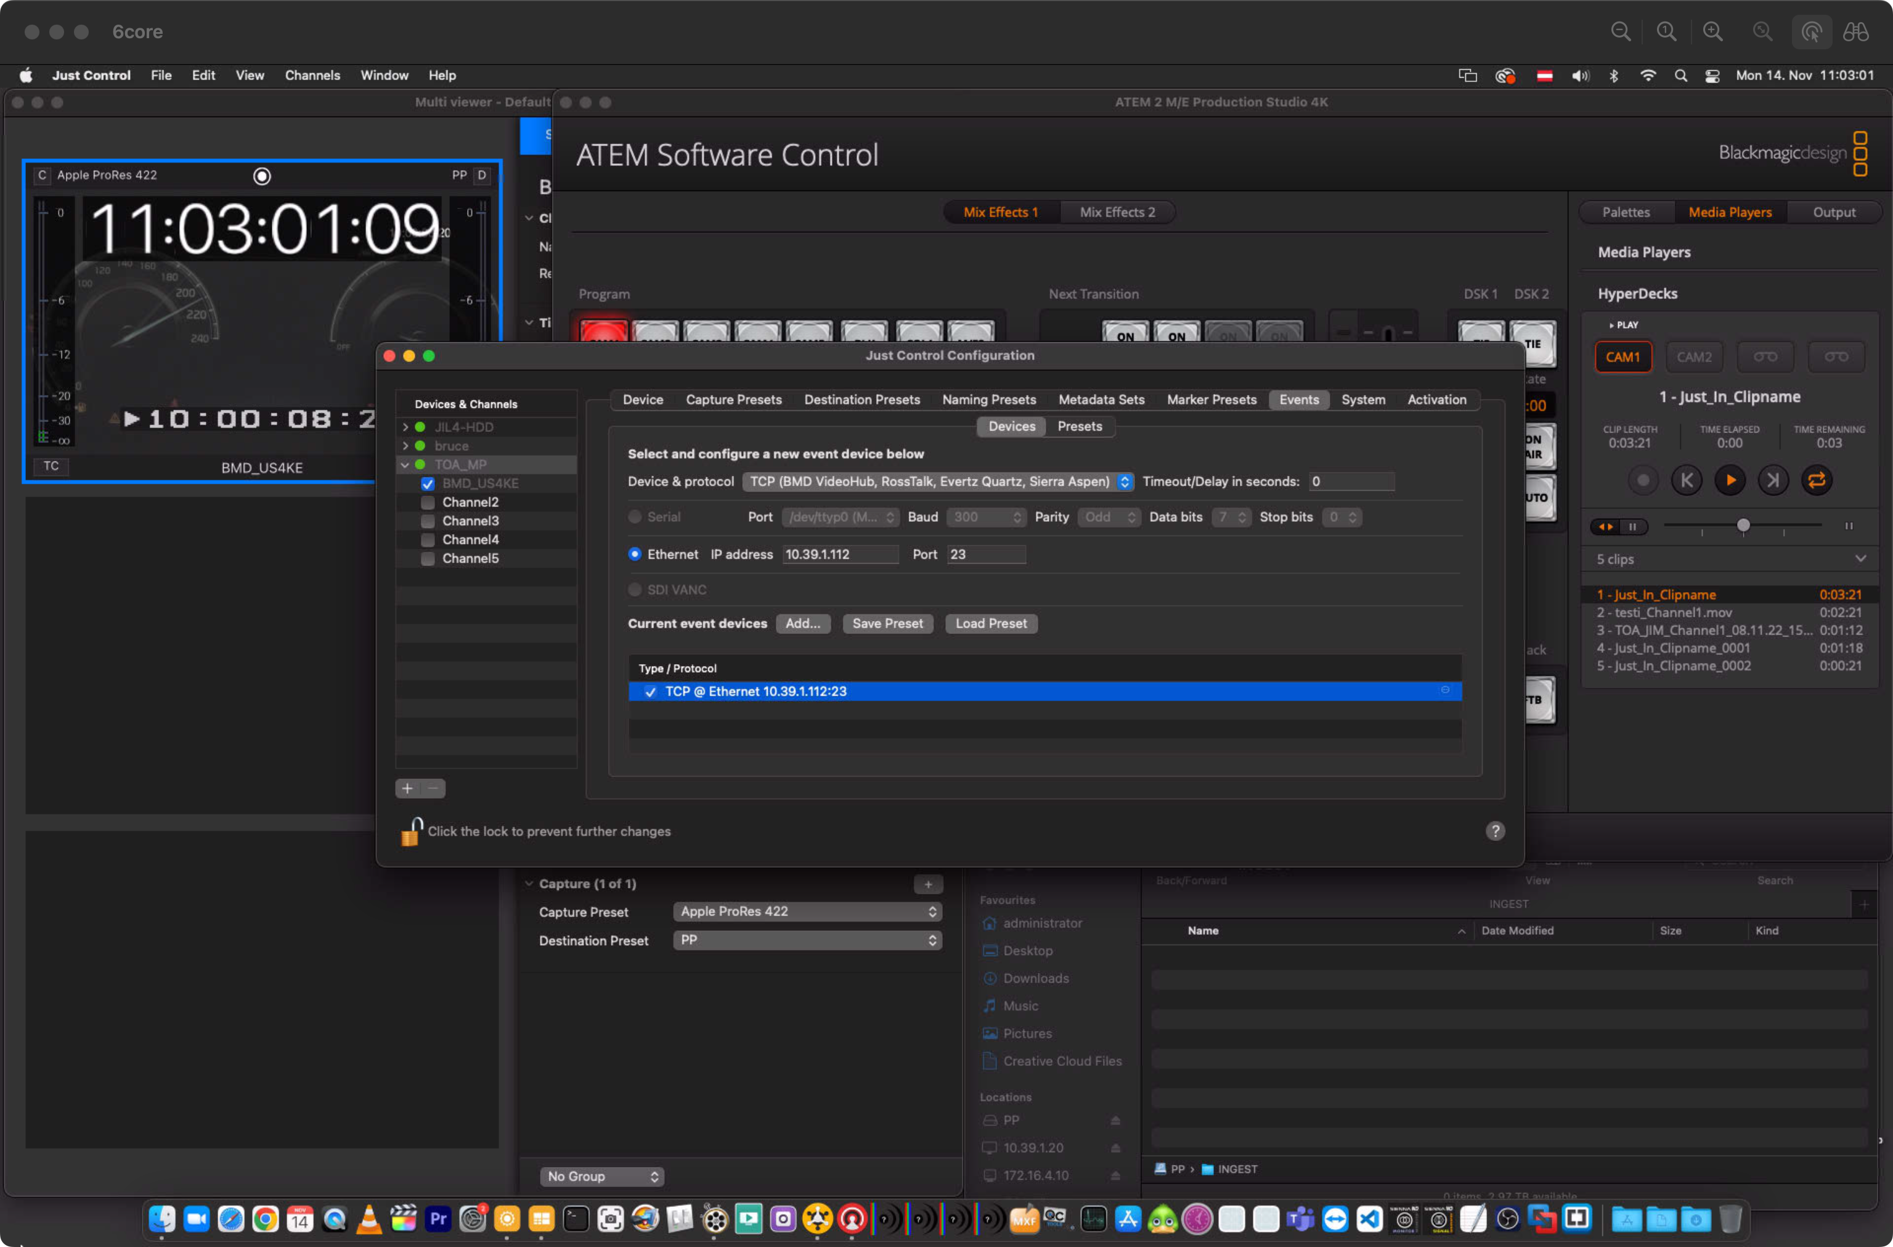Collapse the 5 clips list chevron

point(1860,558)
